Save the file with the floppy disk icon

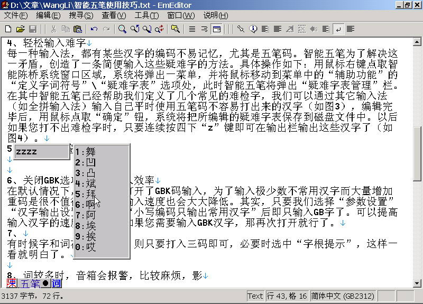33,29
